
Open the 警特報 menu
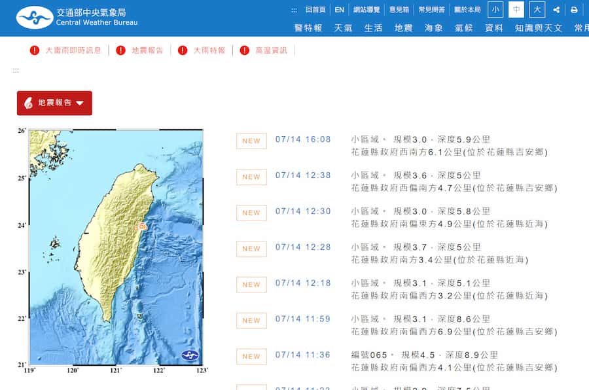[308, 28]
